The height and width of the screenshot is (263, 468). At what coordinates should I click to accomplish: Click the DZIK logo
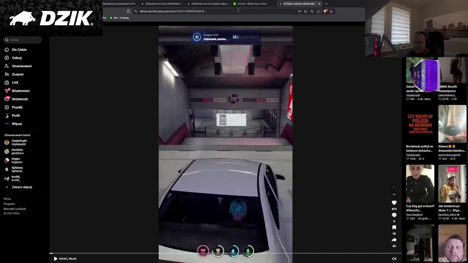(x=51, y=18)
